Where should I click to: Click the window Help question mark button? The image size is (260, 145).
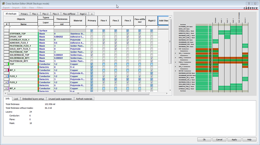pos(249,4)
